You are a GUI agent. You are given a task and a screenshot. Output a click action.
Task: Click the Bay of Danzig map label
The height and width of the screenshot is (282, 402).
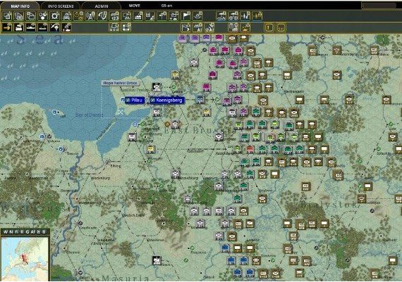(90, 115)
